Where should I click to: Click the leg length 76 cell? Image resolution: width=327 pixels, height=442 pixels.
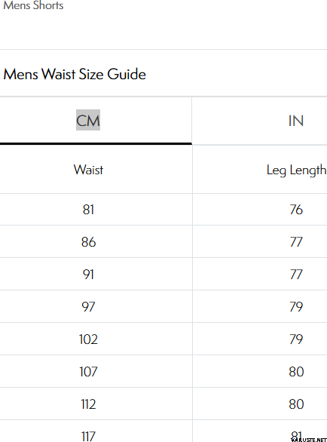point(296,210)
